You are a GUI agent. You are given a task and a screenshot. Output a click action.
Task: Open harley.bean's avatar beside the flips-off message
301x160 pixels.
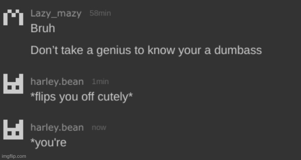[13, 84]
